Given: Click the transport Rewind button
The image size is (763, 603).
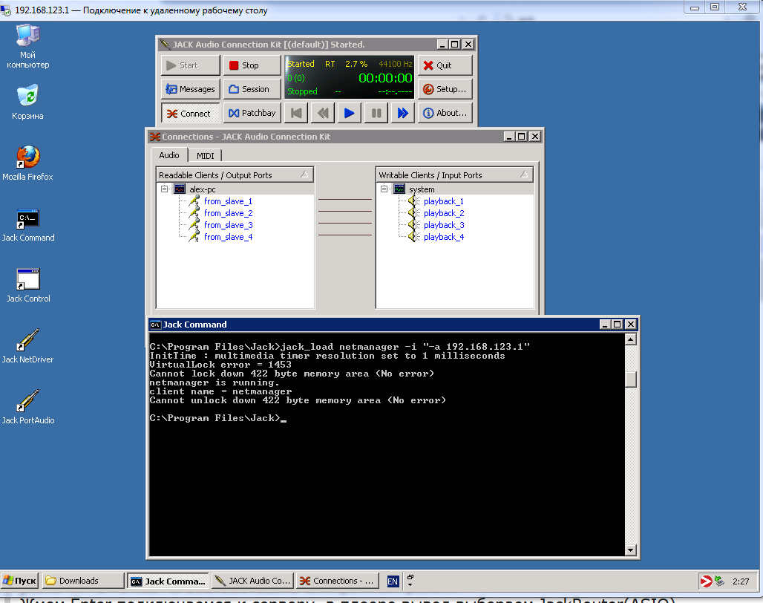Looking at the screenshot, I should tap(322, 113).
